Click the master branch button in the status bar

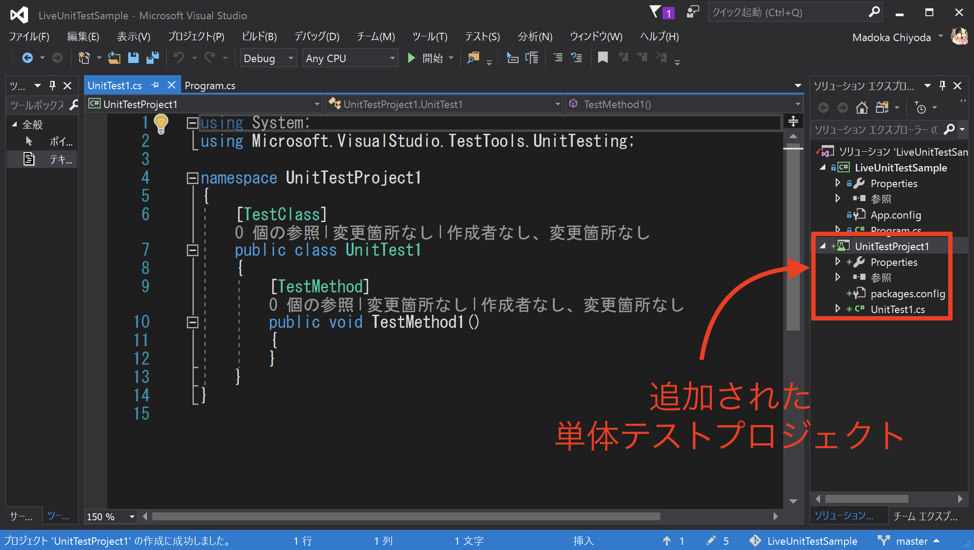(x=908, y=541)
